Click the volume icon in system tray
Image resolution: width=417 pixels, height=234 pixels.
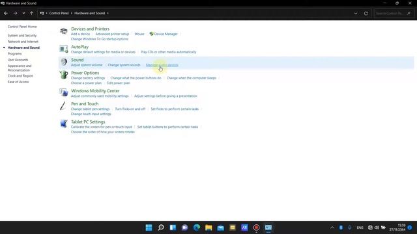[377, 227]
